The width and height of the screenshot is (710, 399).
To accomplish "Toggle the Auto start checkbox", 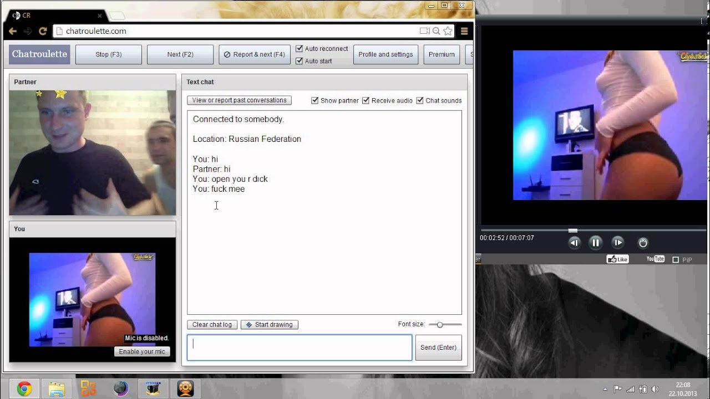I will point(300,61).
